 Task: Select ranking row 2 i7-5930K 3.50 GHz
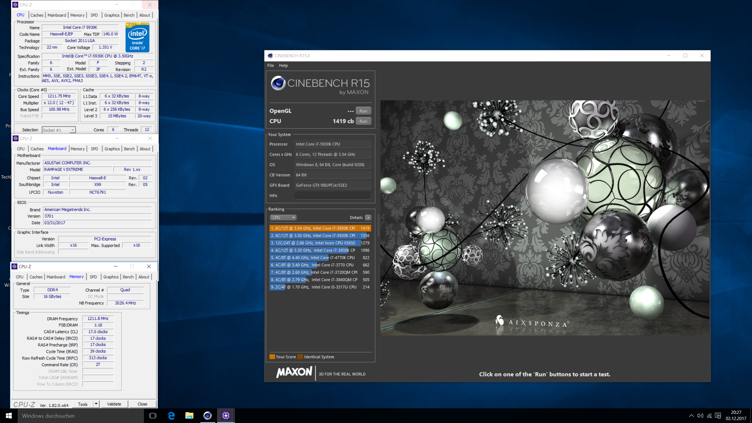click(x=320, y=236)
